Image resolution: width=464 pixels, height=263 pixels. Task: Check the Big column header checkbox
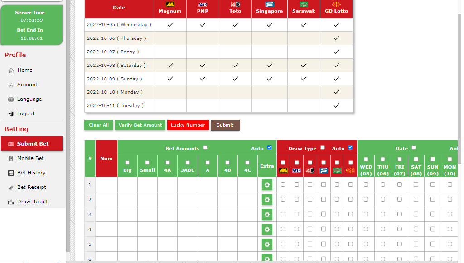click(x=127, y=163)
